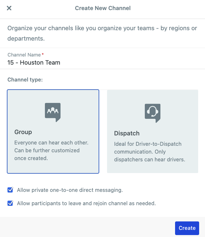The width and height of the screenshot is (205, 237).
Task: Uncheck Allow participants to leave and rejoin
Action: pos(10,203)
